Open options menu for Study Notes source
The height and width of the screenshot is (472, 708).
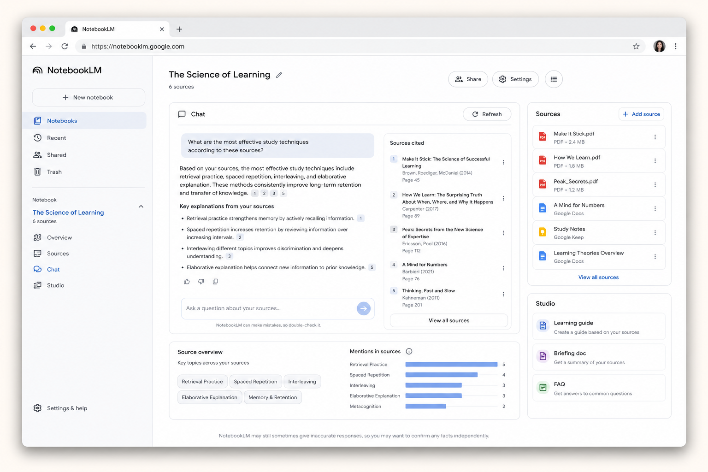click(655, 233)
